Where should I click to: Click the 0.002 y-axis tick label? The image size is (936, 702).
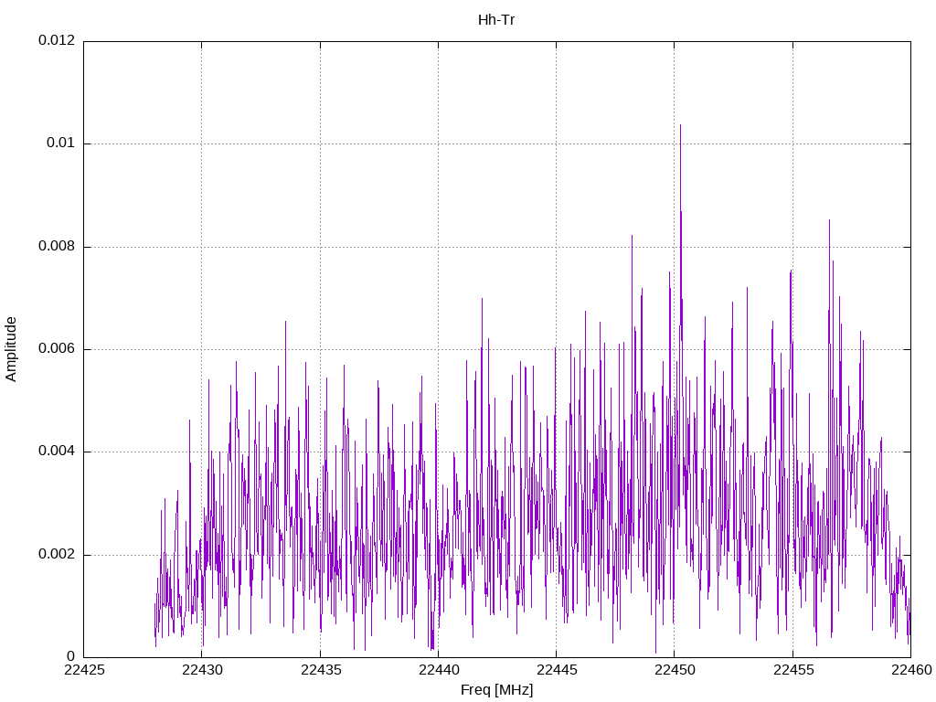click(x=57, y=554)
